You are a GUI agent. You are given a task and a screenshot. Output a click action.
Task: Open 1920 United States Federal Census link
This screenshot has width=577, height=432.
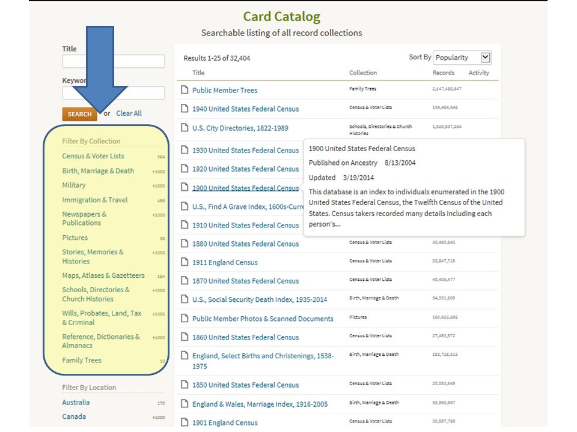pyautogui.click(x=245, y=169)
